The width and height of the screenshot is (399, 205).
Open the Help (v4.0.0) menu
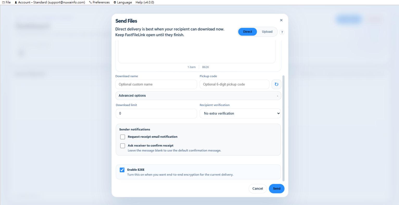point(145,2)
